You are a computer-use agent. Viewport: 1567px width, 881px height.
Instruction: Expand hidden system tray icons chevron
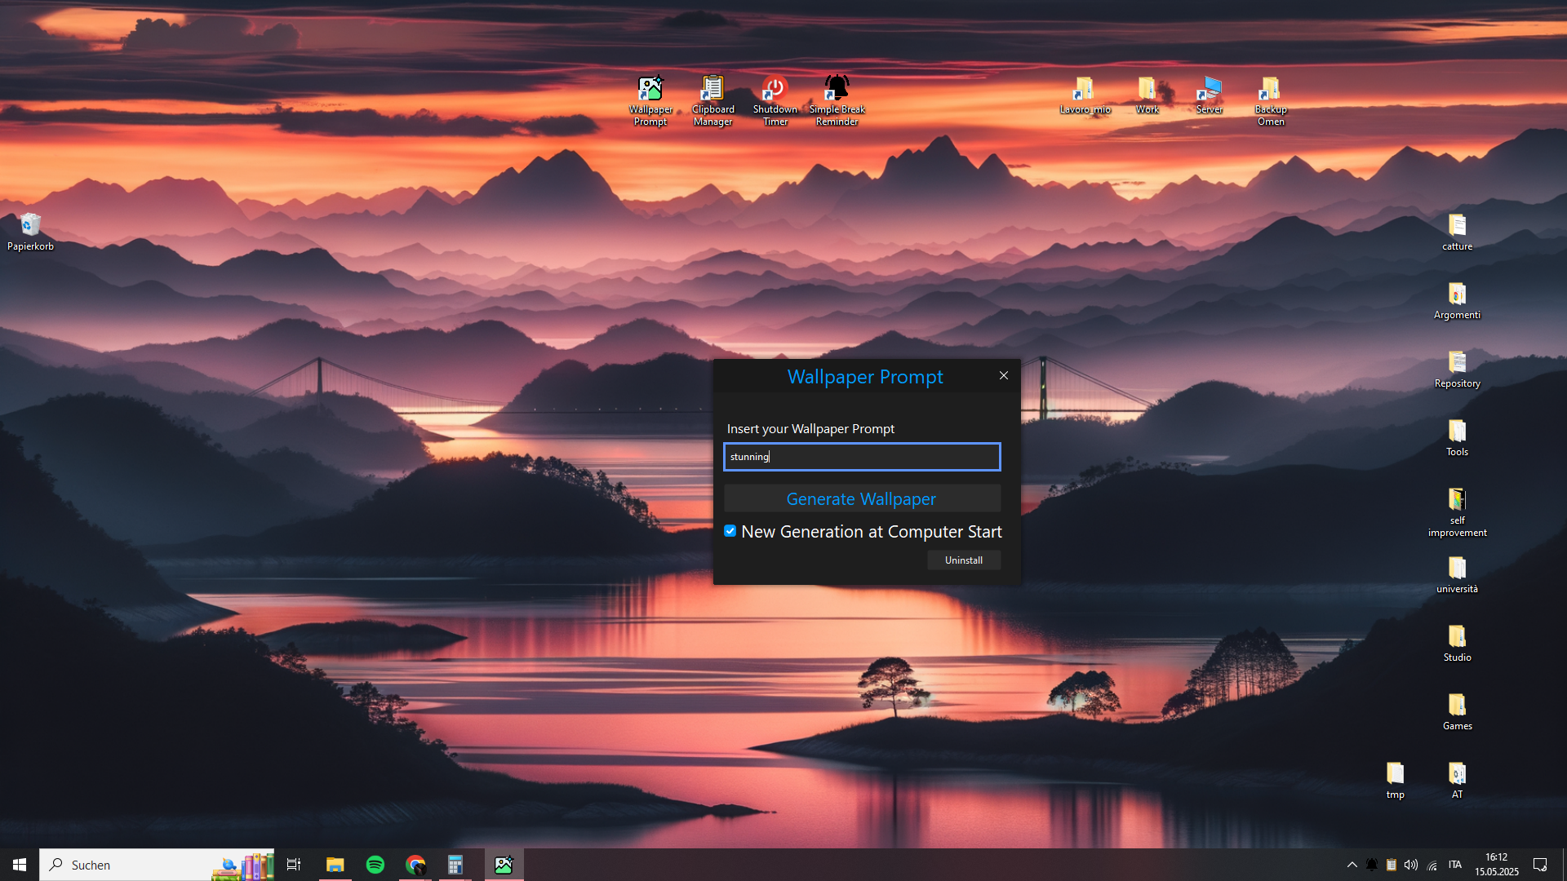(x=1352, y=865)
